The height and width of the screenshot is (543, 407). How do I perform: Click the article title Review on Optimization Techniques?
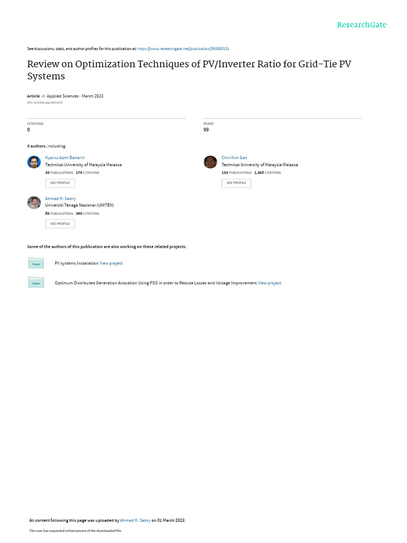click(x=189, y=70)
